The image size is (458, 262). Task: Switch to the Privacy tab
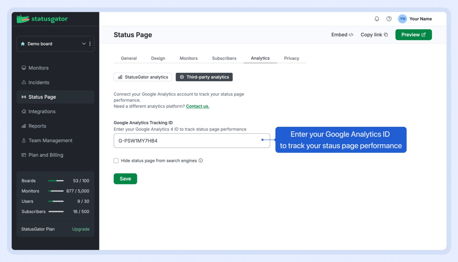tap(292, 58)
